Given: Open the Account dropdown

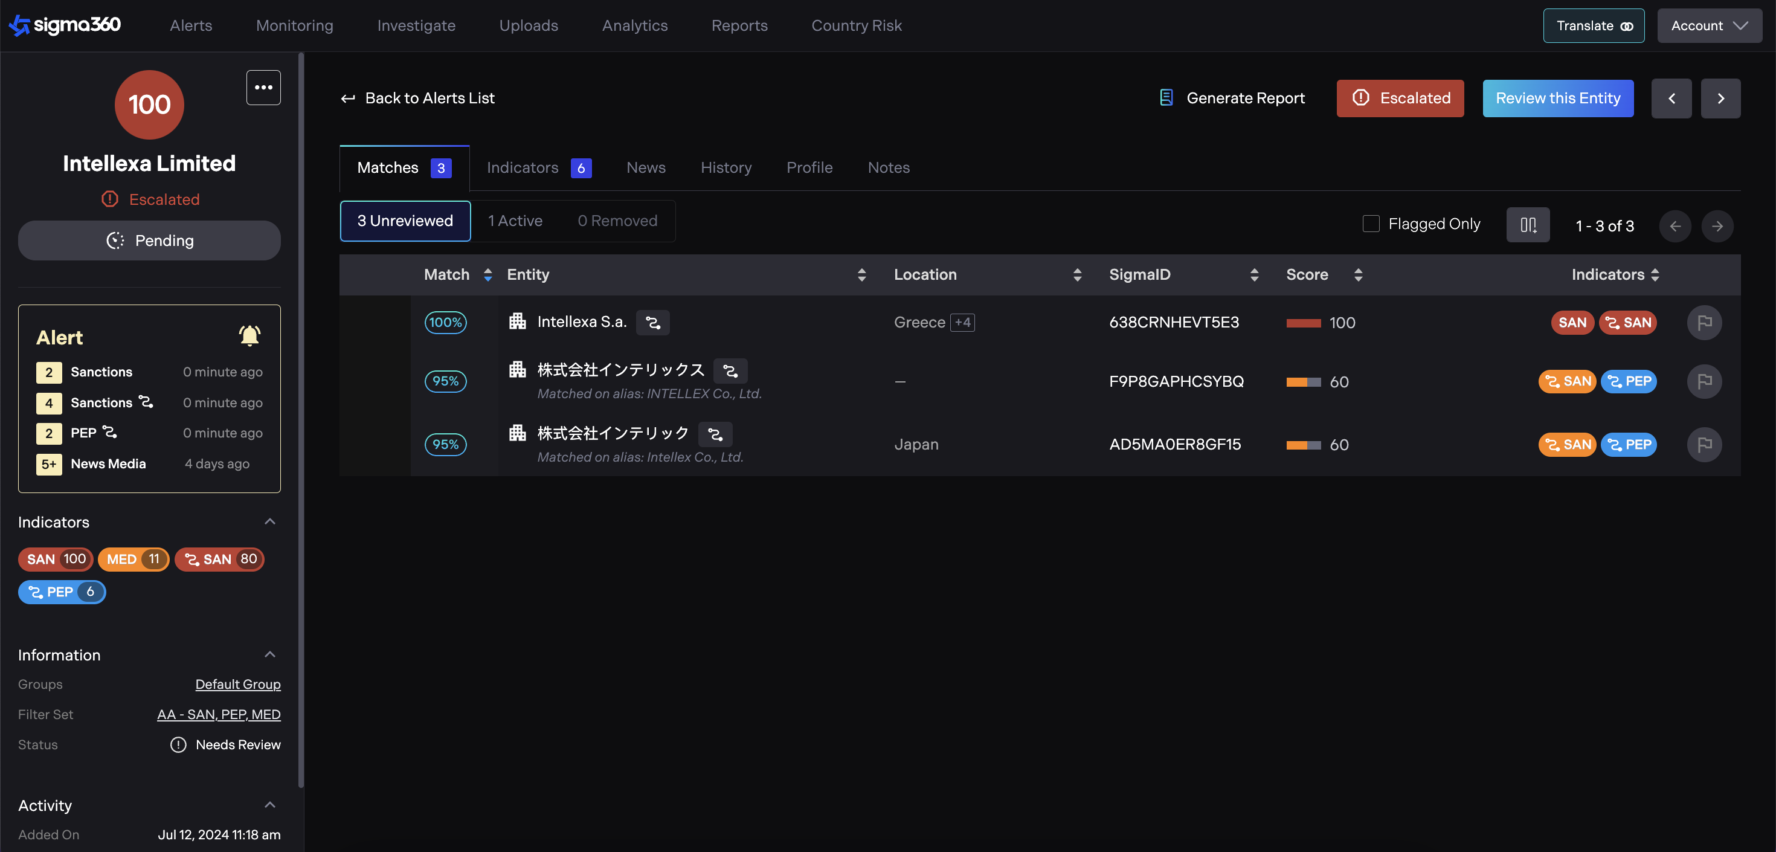Looking at the screenshot, I should coord(1709,26).
